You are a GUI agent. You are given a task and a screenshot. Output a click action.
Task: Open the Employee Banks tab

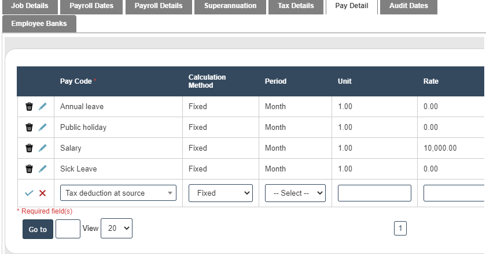(x=39, y=24)
